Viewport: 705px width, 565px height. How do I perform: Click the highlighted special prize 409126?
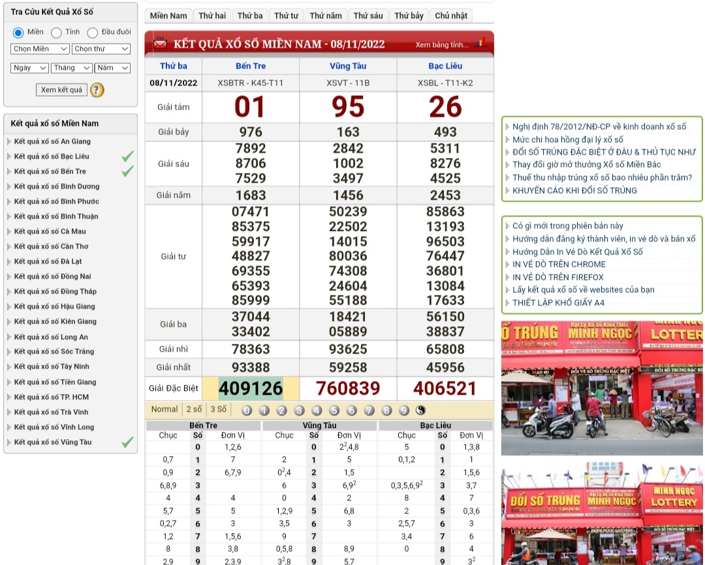click(x=251, y=389)
